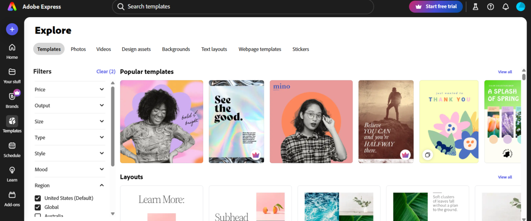Click the purple plus create button
Screen dimensions: 531x221
tap(12, 30)
